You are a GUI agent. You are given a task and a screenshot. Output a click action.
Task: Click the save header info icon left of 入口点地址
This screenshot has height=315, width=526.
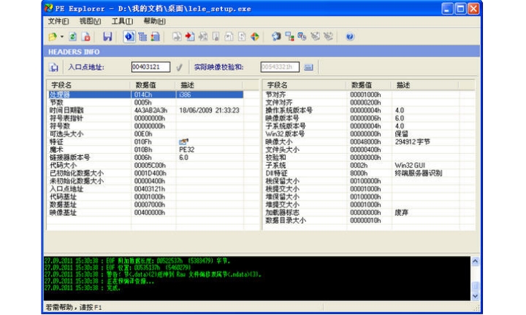[x=53, y=67]
